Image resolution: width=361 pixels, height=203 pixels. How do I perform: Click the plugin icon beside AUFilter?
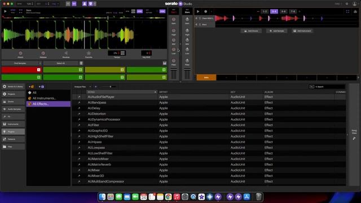(79, 125)
